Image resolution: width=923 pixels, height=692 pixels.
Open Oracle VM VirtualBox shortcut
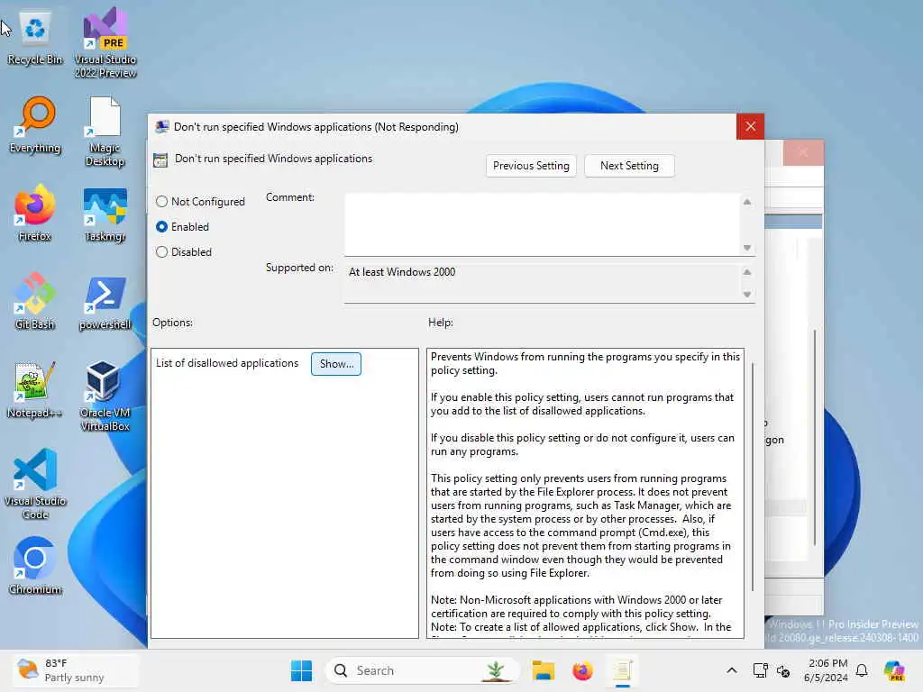(x=105, y=396)
